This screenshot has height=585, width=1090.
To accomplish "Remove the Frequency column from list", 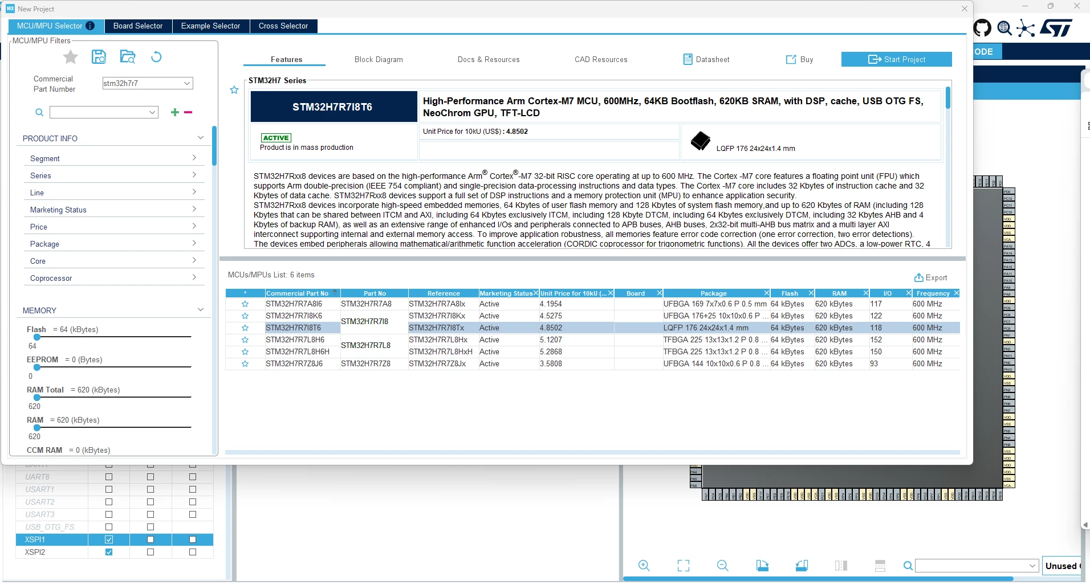I will pyautogui.click(x=956, y=293).
